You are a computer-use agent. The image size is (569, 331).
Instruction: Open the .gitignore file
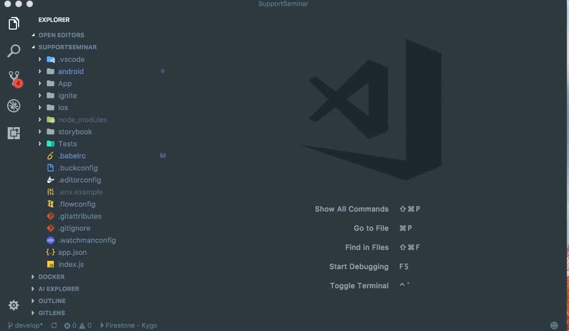click(x=74, y=228)
